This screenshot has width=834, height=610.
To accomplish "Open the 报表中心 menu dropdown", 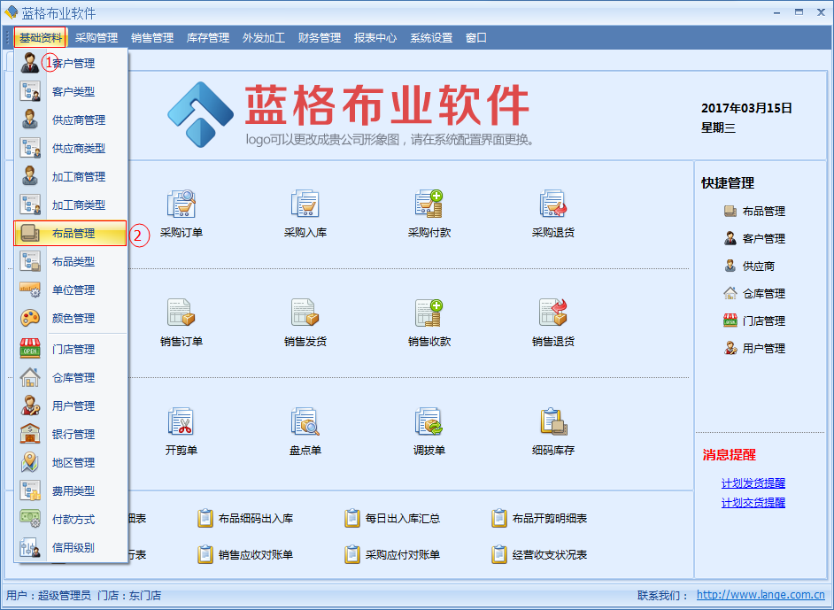I will (x=375, y=37).
